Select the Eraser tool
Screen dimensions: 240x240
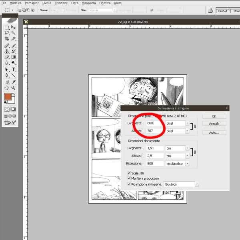point(6,57)
